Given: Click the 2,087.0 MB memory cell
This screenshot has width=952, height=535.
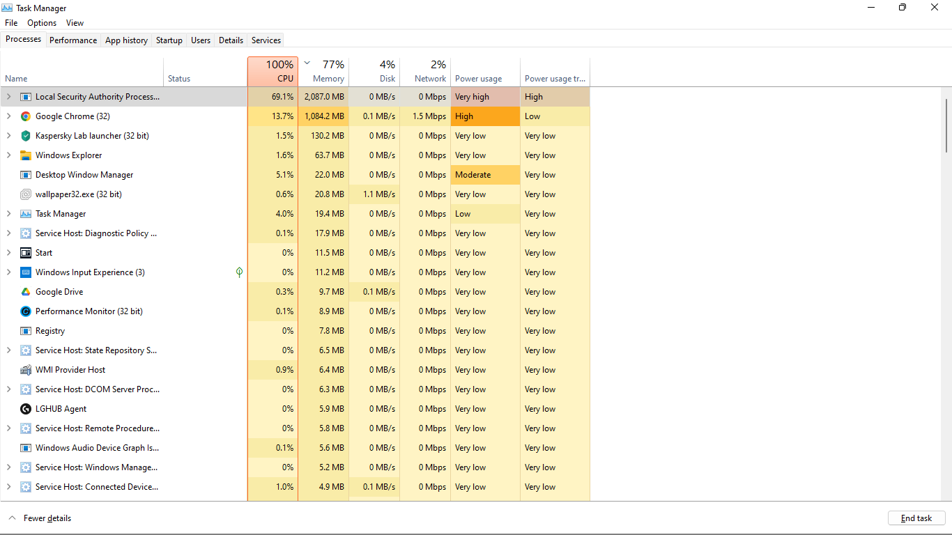Looking at the screenshot, I should 323,97.
